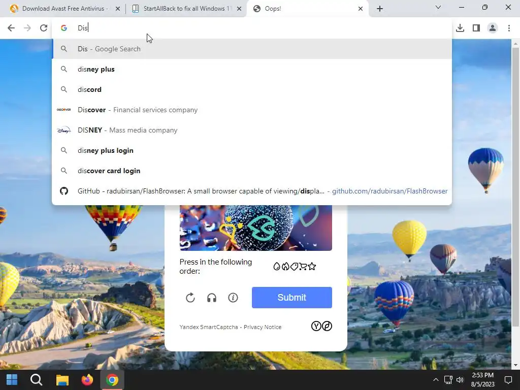Click the Discover logo icon in suggestions
Viewport: 520px width, 390px height.
63,110
